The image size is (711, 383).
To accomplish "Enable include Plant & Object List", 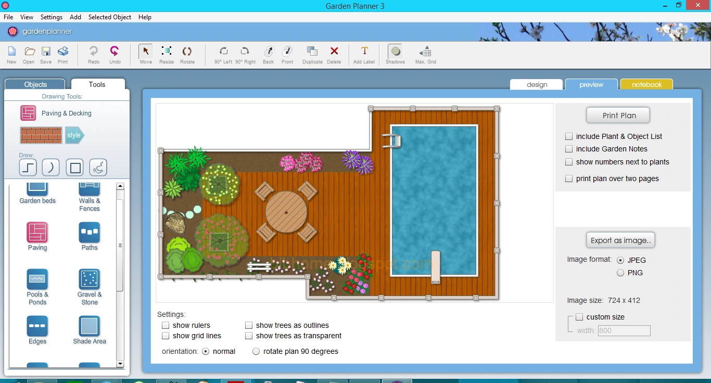I will (x=569, y=136).
